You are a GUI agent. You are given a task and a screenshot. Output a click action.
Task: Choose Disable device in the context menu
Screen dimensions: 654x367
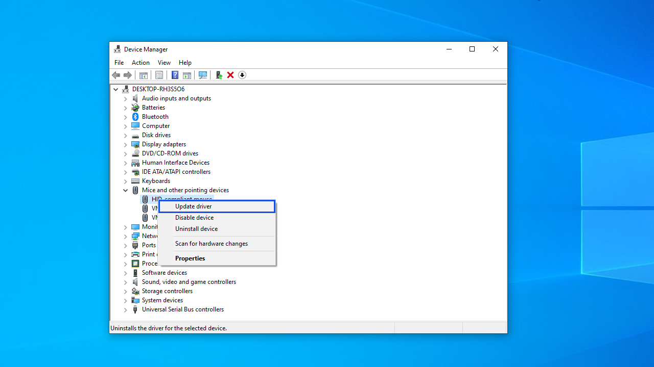(x=217, y=218)
